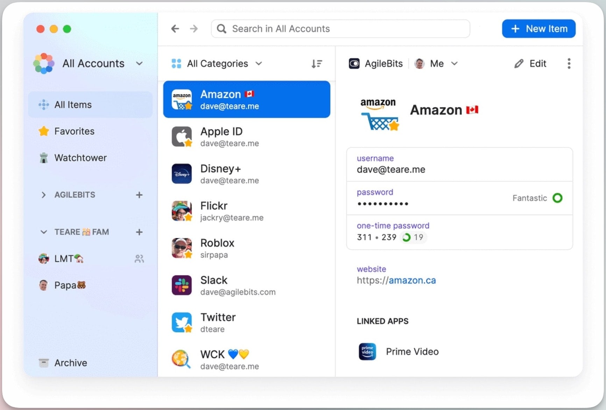The height and width of the screenshot is (410, 606).
Task: Open the Prime Video linked app icon
Action: [x=367, y=352]
